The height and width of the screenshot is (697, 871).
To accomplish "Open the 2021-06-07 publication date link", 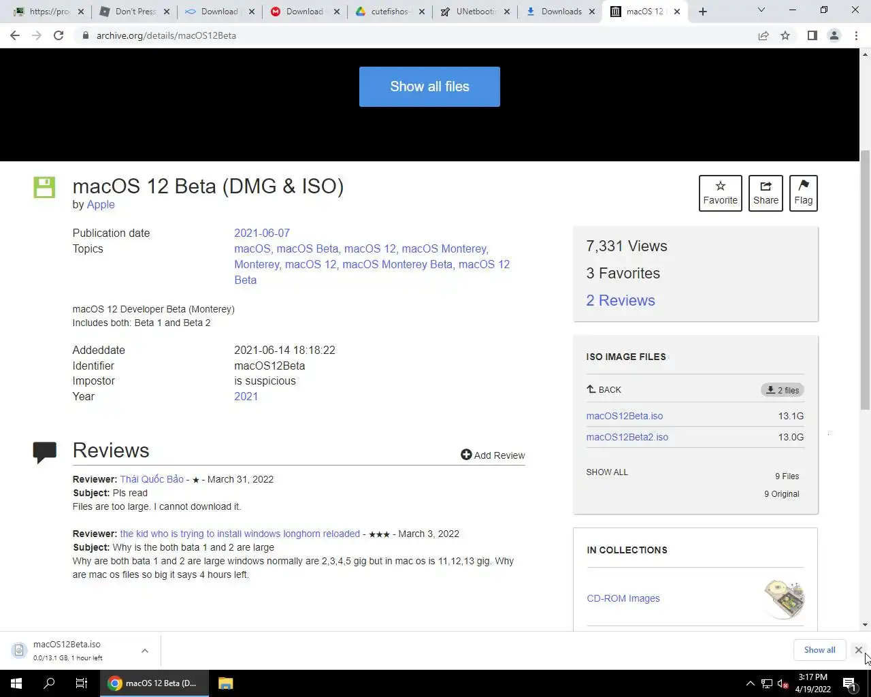I will click(x=262, y=233).
